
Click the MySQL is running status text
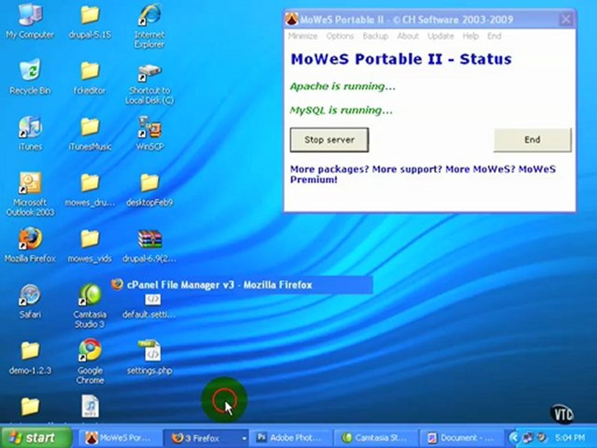[x=341, y=111]
